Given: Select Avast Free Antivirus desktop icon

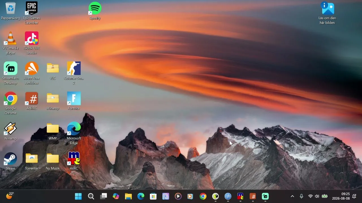Looking at the screenshot, I should [32, 73].
